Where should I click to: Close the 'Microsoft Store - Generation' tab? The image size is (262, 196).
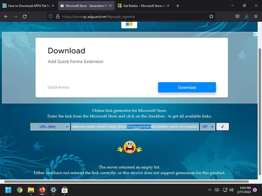pyautogui.click(x=111, y=6)
